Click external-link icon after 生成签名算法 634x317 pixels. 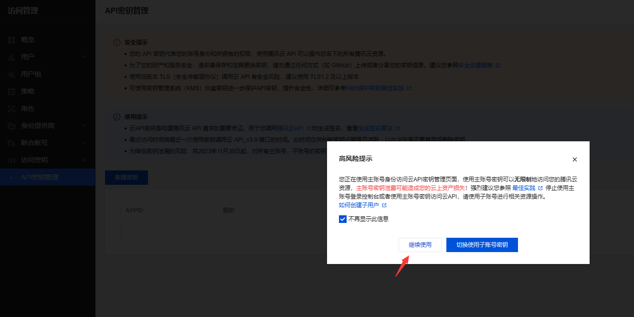pos(398,128)
